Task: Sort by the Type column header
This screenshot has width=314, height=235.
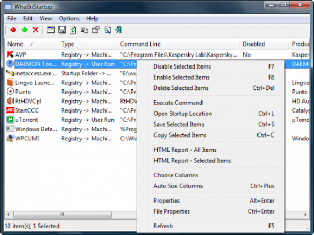Action: 68,44
